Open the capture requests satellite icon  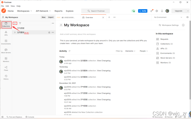point(152,11)
